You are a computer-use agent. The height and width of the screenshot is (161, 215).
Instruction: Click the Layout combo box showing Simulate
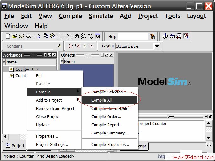pyautogui.click(x=135, y=46)
